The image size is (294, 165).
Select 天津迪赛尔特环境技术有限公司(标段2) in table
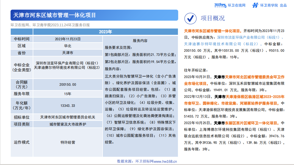(x=67, y=68)
